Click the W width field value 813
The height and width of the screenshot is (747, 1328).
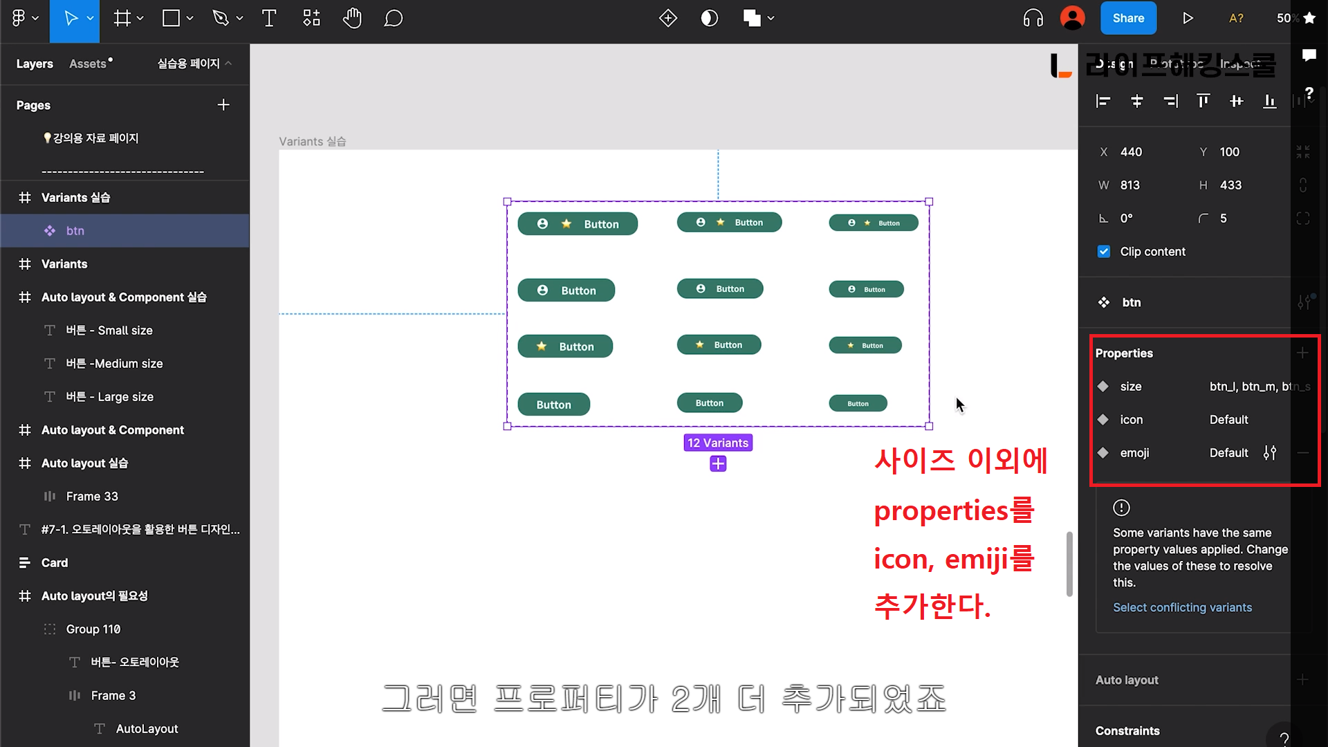(x=1130, y=185)
